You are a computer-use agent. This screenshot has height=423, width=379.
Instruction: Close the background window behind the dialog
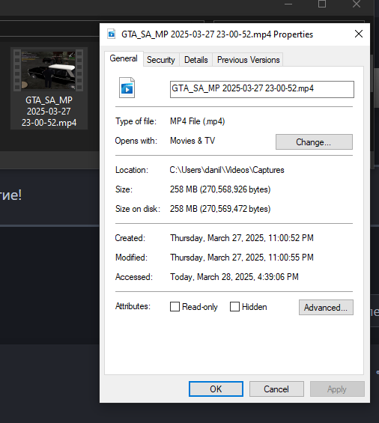(357, 4)
